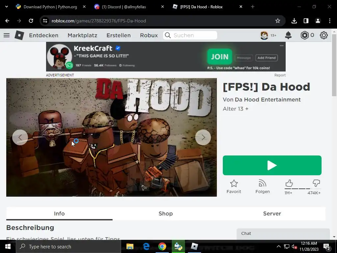Open the Robux balance icon
337x253 pixels.
304,35
